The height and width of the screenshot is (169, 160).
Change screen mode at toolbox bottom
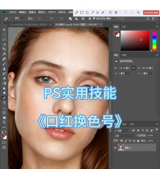click(x=4, y=148)
